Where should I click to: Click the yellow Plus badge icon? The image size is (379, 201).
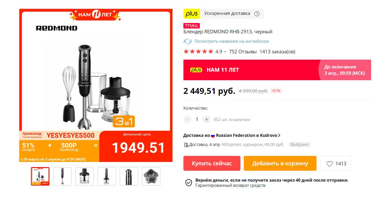[x=192, y=14]
